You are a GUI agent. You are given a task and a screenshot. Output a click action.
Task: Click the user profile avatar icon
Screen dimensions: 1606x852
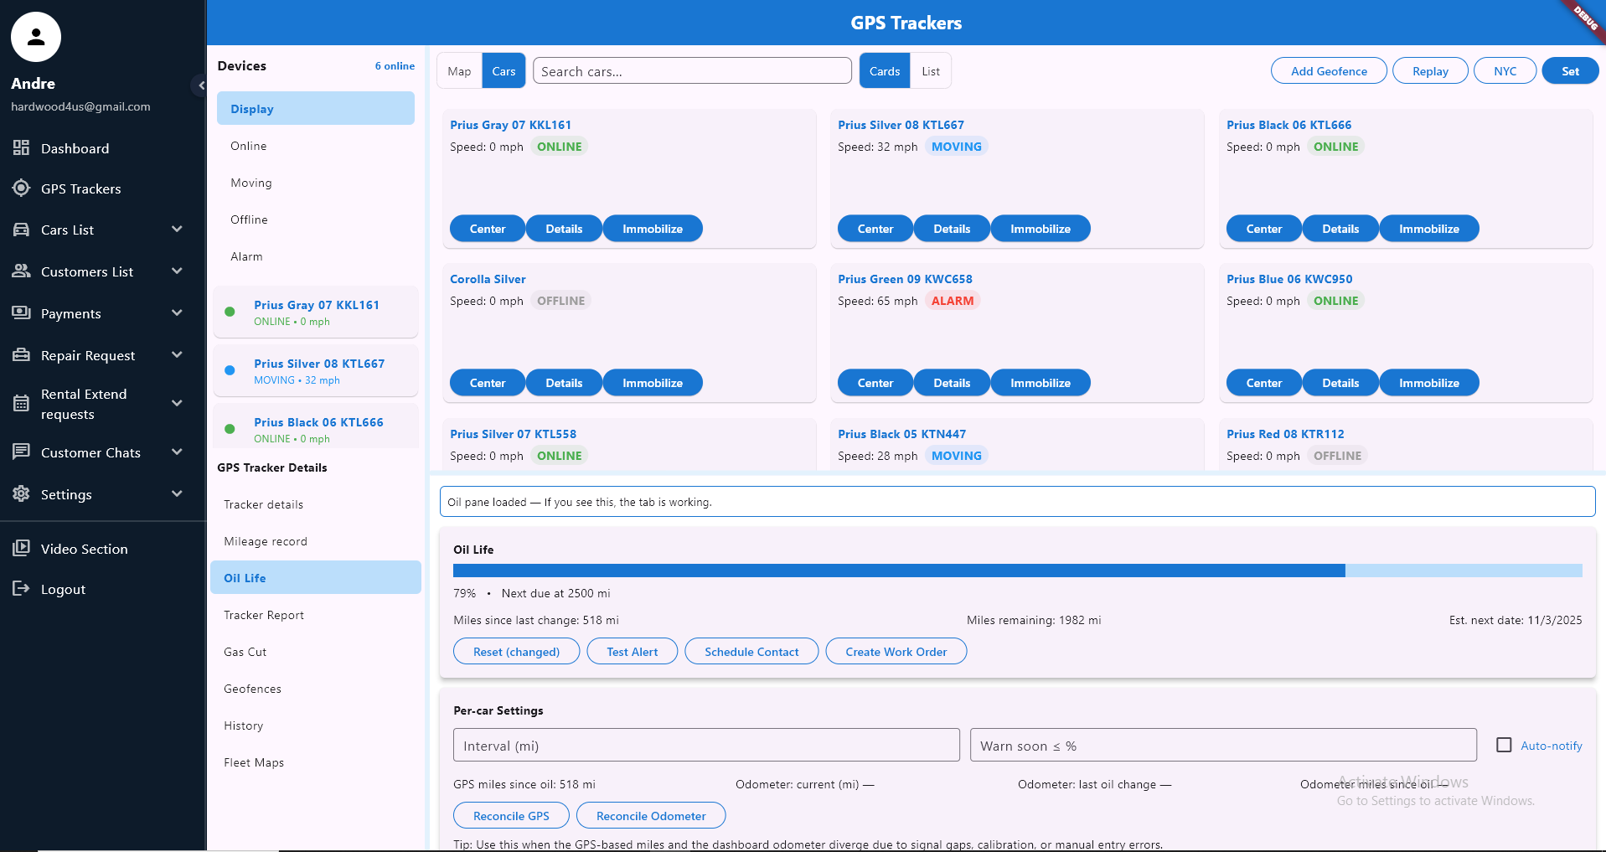click(36, 37)
